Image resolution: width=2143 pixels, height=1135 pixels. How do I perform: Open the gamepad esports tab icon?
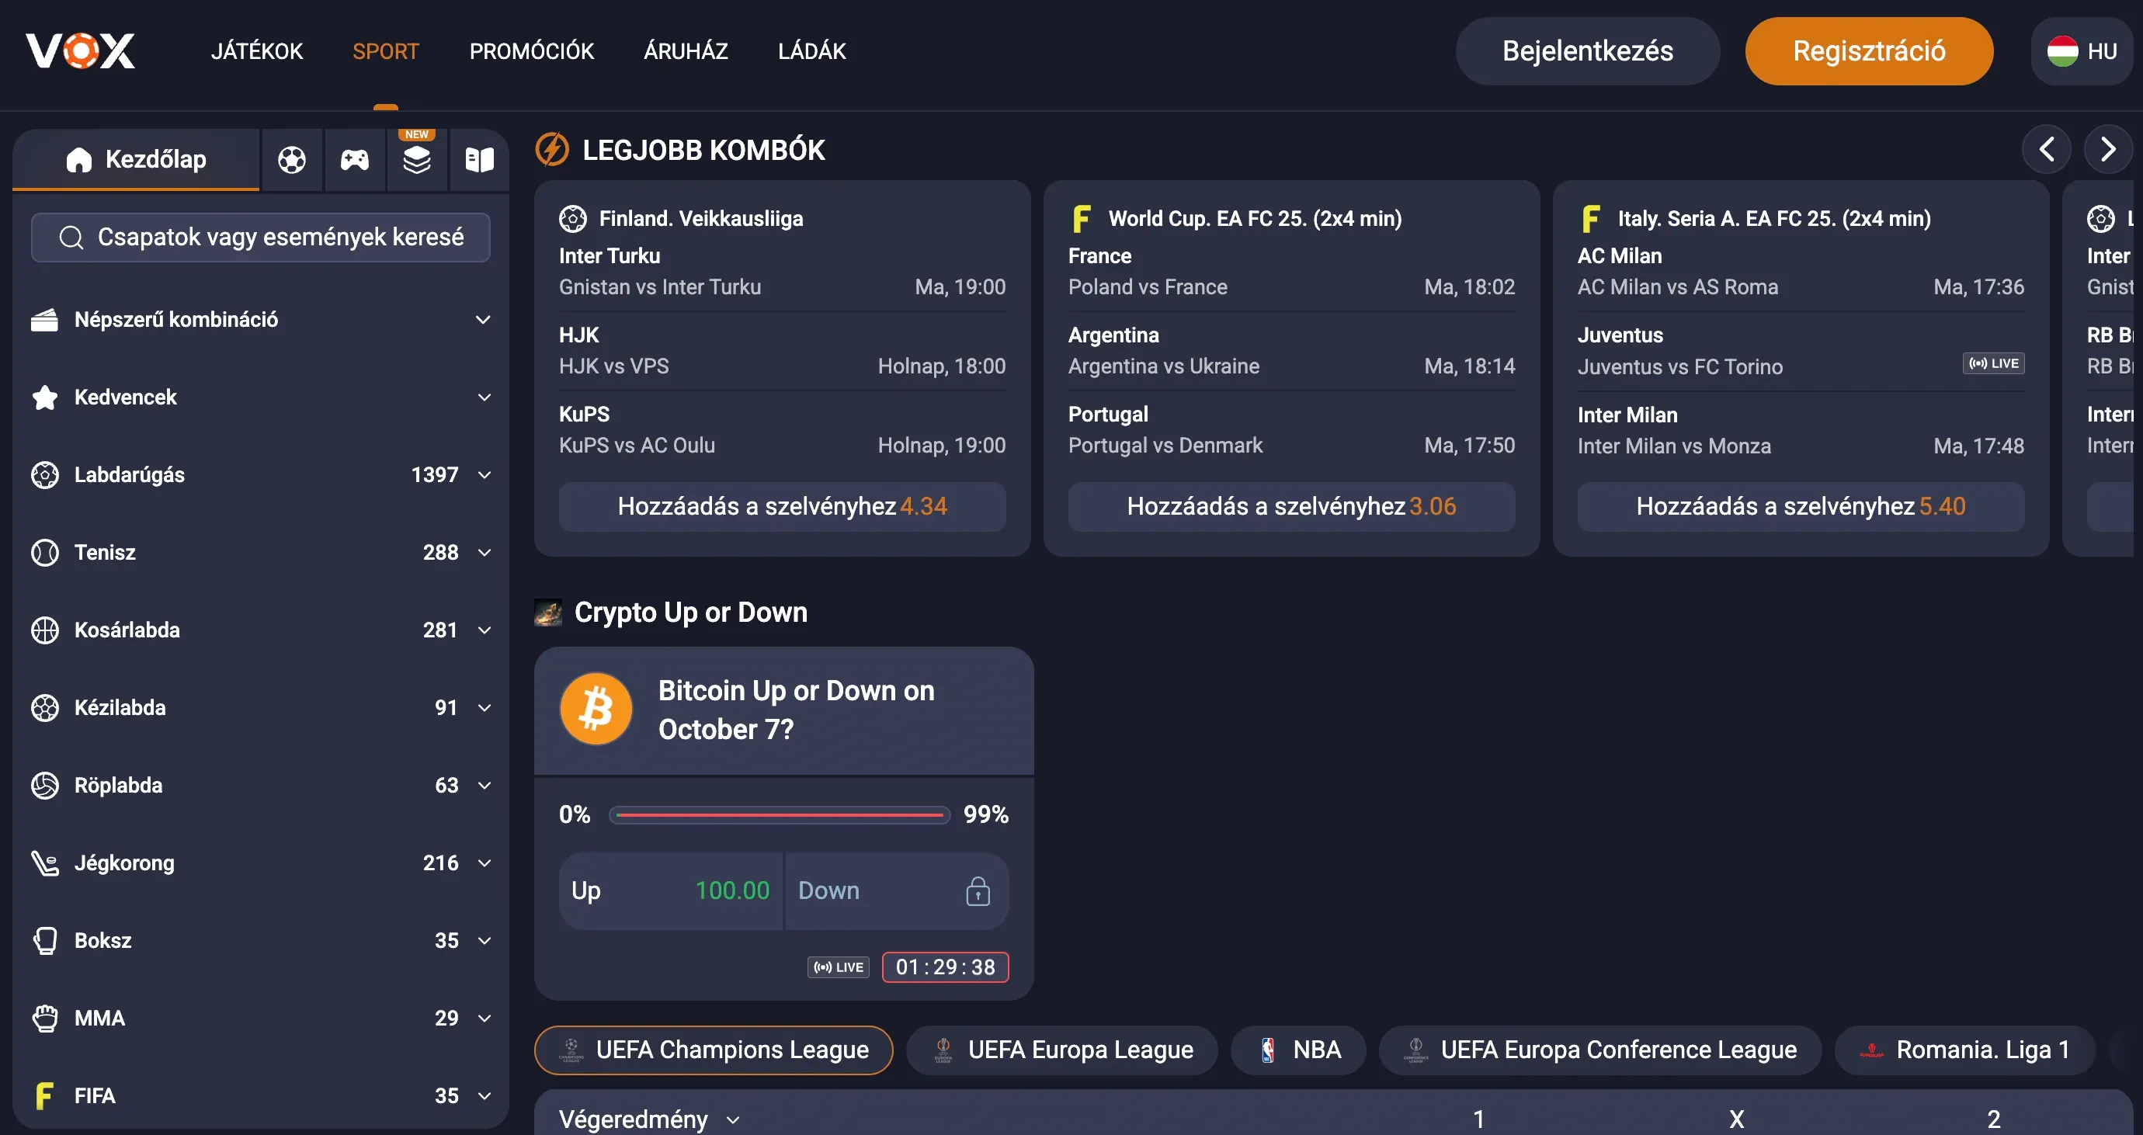tap(354, 159)
